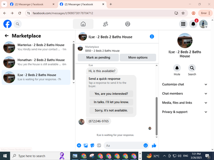This screenshot has height=160, width=214.
Task: Open Windows Start menu
Action: [x=5, y=156]
